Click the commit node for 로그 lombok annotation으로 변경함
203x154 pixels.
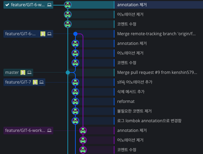click(75, 121)
